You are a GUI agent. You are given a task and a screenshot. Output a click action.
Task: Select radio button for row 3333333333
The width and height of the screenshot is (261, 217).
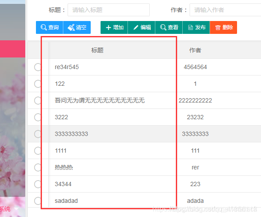coord(38,134)
